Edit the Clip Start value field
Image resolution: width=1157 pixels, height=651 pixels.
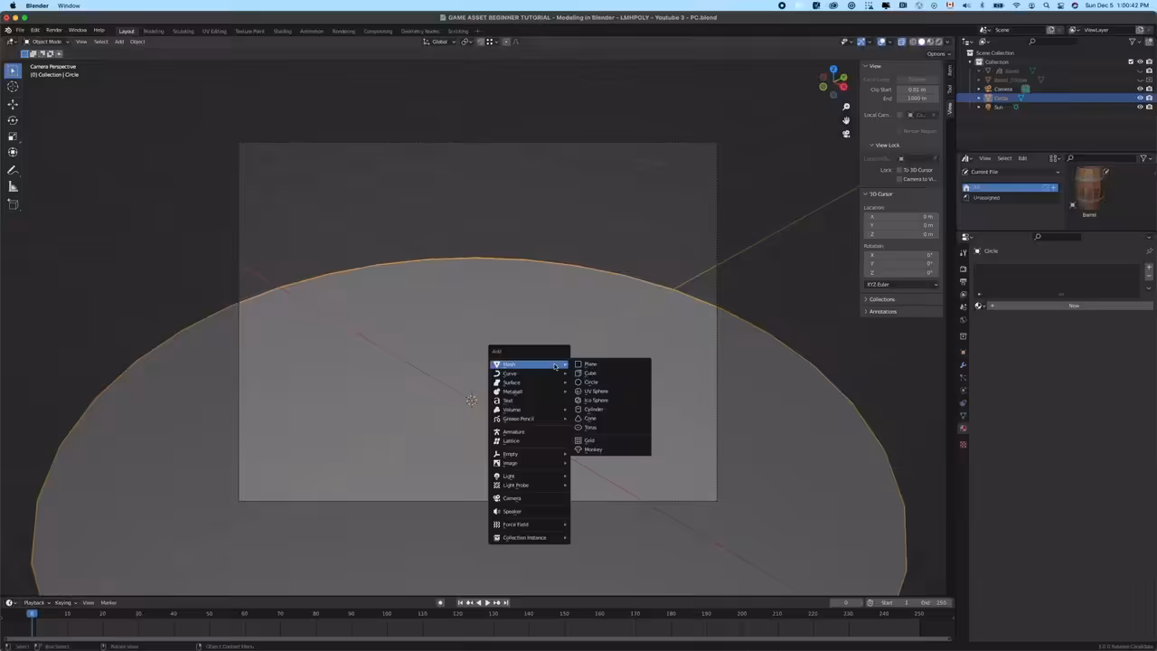pyautogui.click(x=917, y=90)
